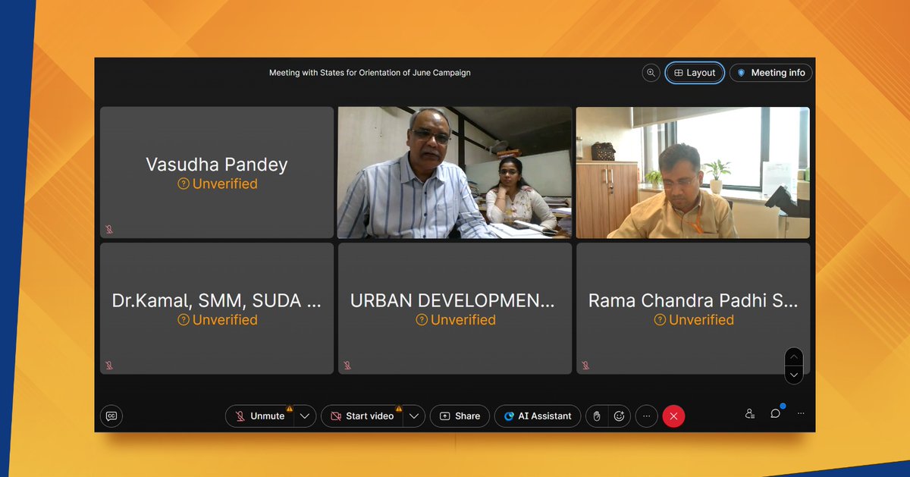The image size is (910, 477).
Task: Select Vasudha Pandey's video tile
Action: point(217,173)
